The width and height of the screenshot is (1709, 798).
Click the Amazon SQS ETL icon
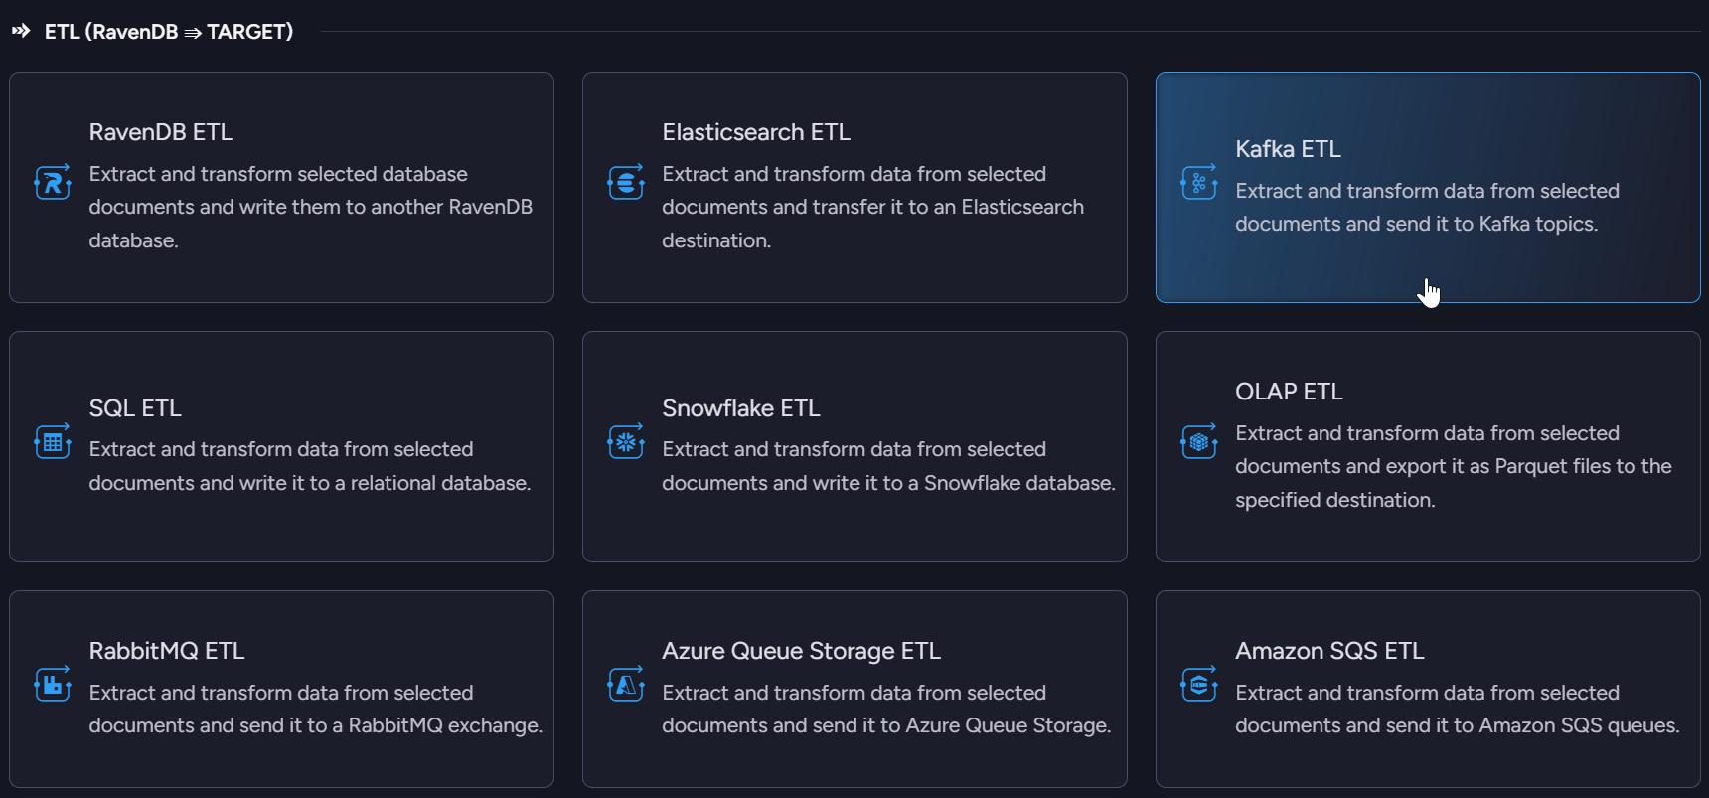1199,684
